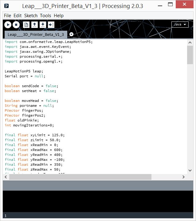Open the File menu

pyautogui.click(x=8, y=16)
